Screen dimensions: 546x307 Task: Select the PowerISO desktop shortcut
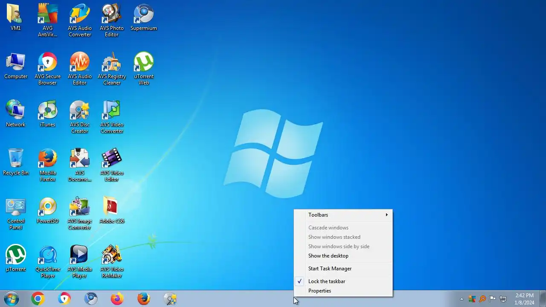click(48, 210)
